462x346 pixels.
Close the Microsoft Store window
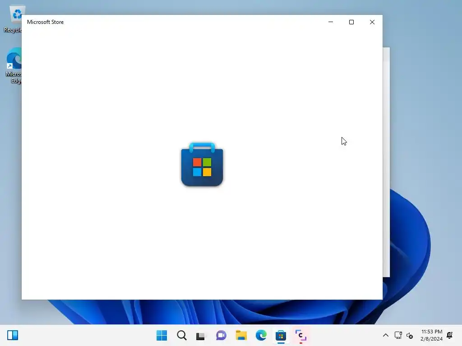tap(372, 22)
